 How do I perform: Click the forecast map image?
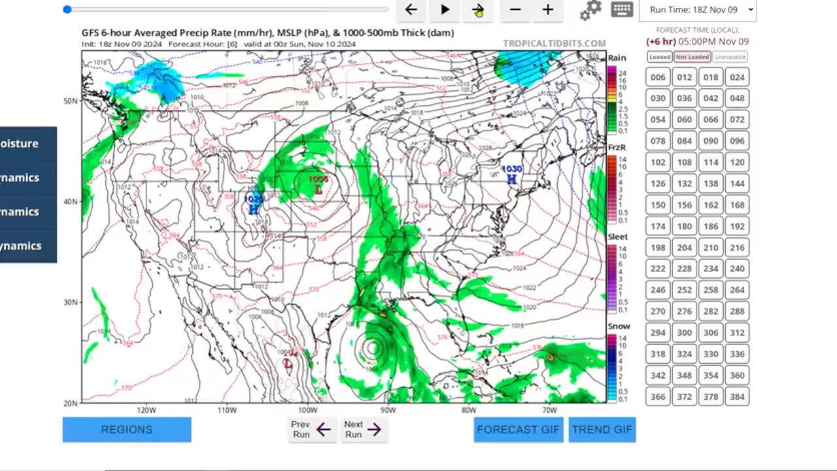tap(344, 227)
